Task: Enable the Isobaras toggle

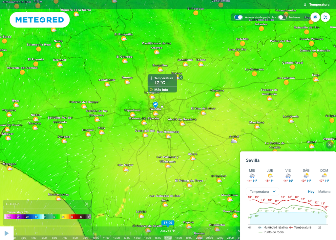Action: pos(282,17)
